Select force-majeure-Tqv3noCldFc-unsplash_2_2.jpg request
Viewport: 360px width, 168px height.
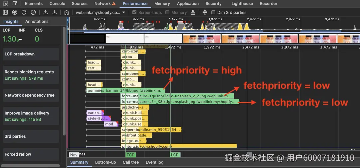pos(177,96)
